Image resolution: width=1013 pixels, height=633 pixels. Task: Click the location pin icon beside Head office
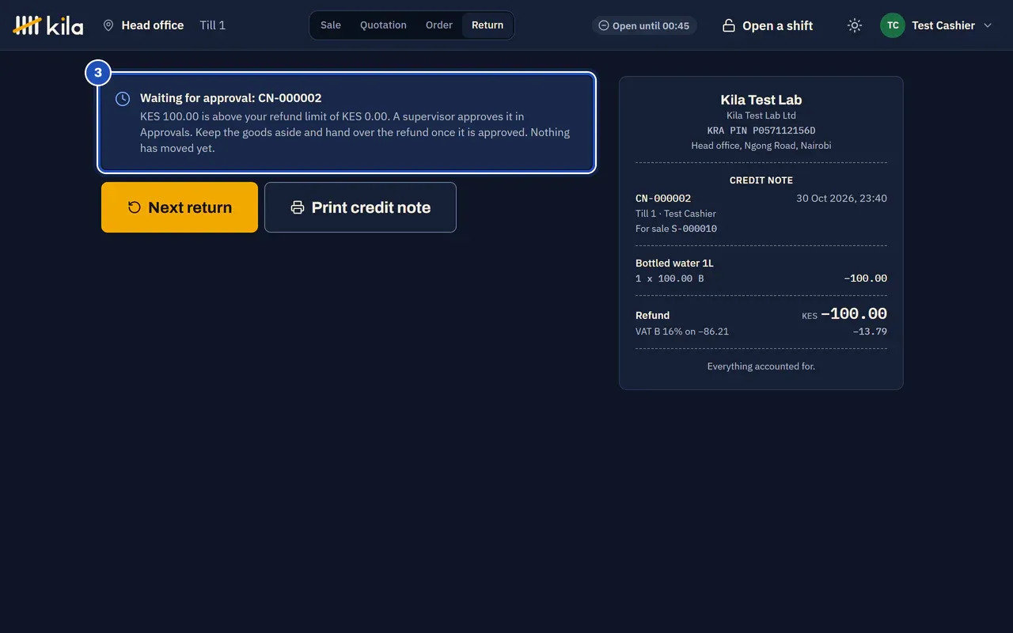[x=108, y=25]
